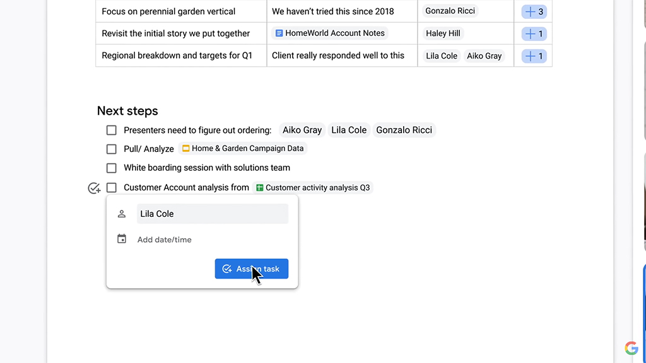Screen dimensions: 646x363
Task: Open the Add date/time field
Action: 165,239
